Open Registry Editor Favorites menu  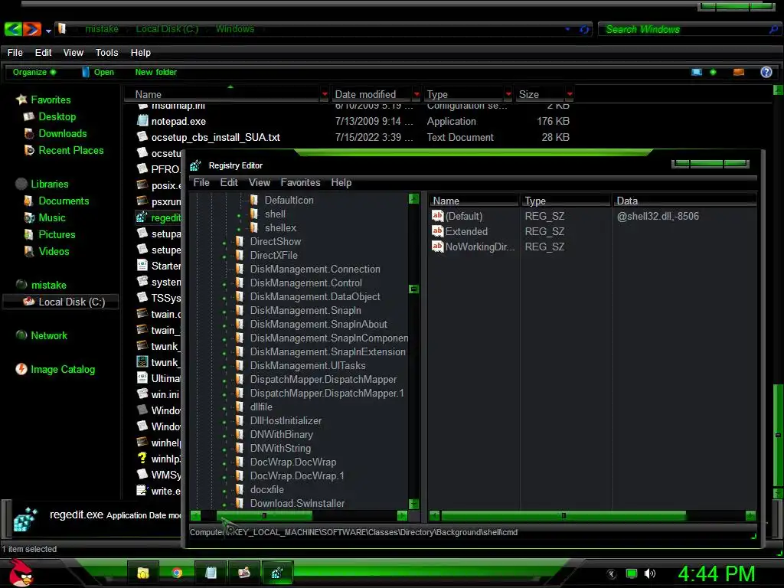click(300, 182)
